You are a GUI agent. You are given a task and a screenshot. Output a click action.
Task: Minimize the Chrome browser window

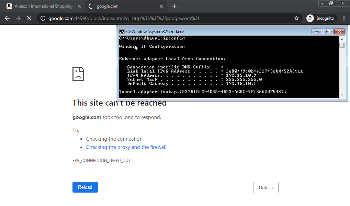[x=322, y=3]
